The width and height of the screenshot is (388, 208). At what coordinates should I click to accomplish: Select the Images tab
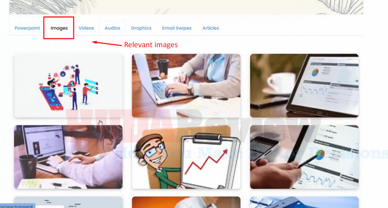coord(59,28)
